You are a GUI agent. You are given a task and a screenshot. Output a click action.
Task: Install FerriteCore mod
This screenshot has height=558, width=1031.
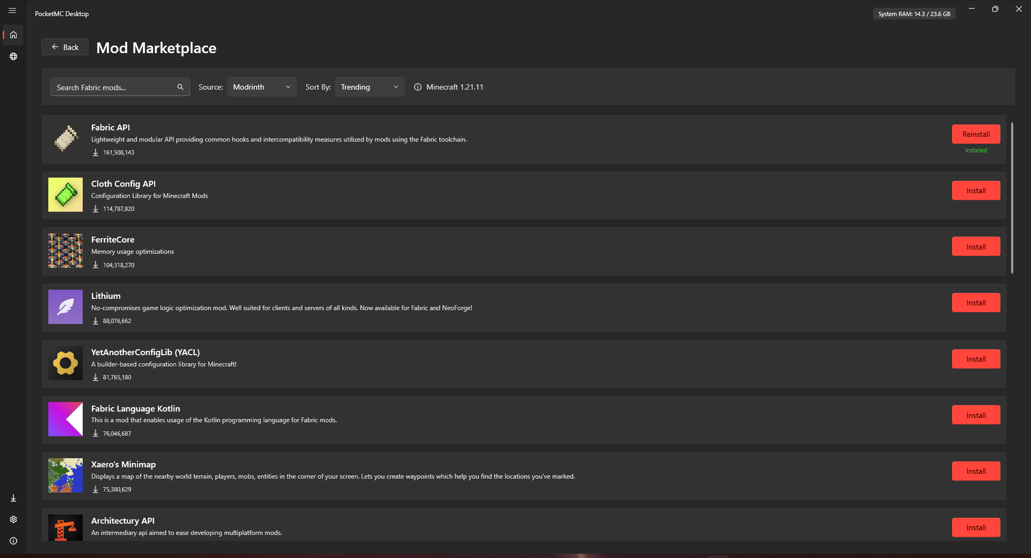(976, 247)
